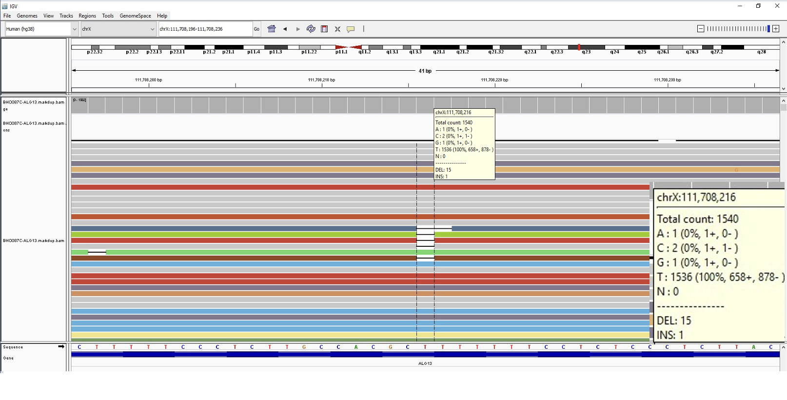This screenshot has height=400, width=787.
Task: Go forward with the right arrow icon
Action: point(298,29)
